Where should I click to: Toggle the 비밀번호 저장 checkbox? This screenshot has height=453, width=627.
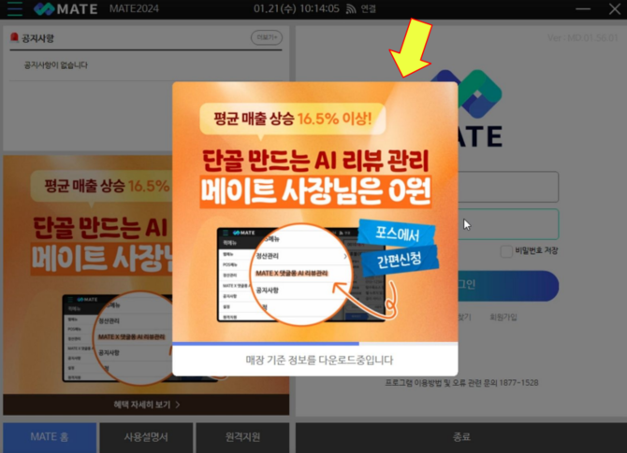[506, 251]
